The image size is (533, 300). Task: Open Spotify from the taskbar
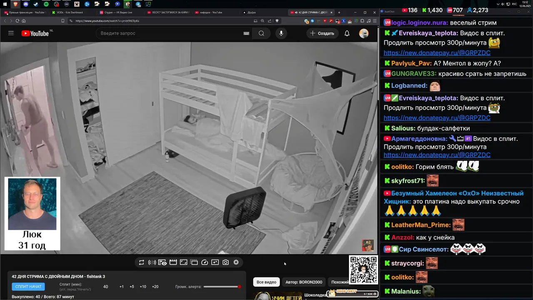point(46,4)
